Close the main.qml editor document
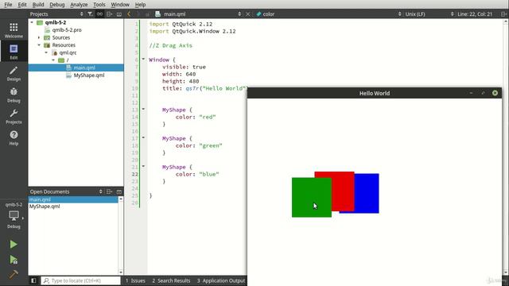The height and width of the screenshot is (286, 509). tap(247, 14)
